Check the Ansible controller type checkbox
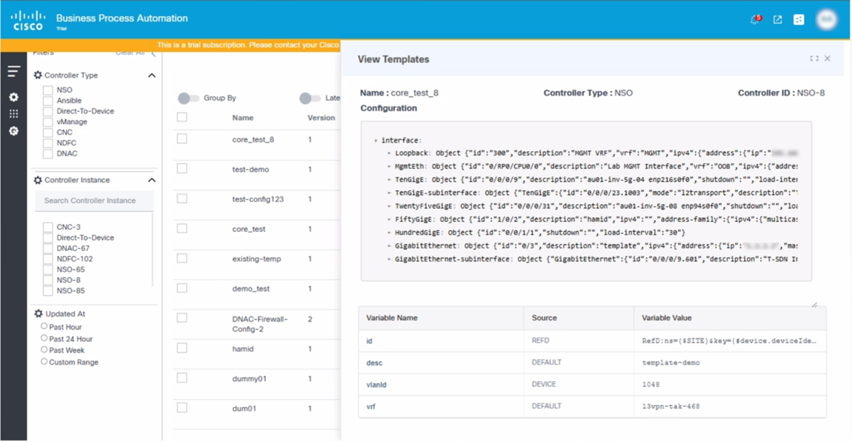852x442 pixels. pos(48,101)
